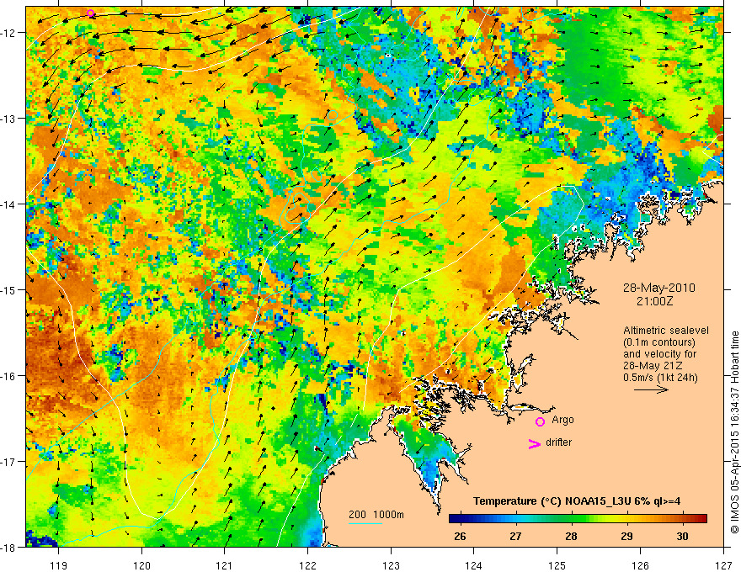Click the 'Argo' legend label
Viewport: 741px width, 572px height.
pyautogui.click(x=562, y=420)
